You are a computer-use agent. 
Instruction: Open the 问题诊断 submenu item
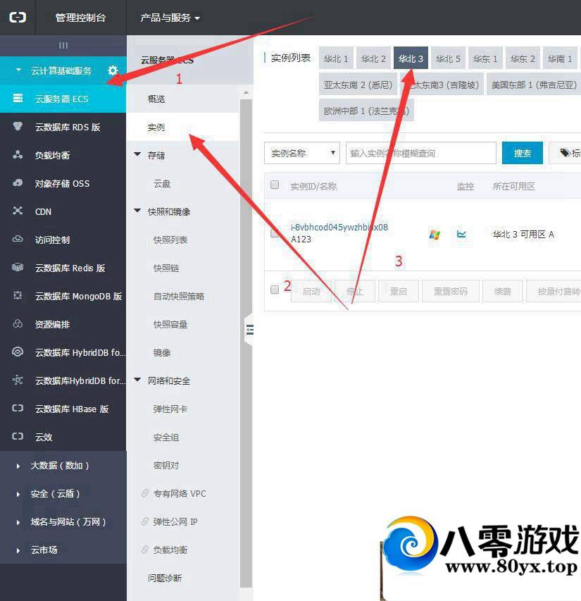165,578
